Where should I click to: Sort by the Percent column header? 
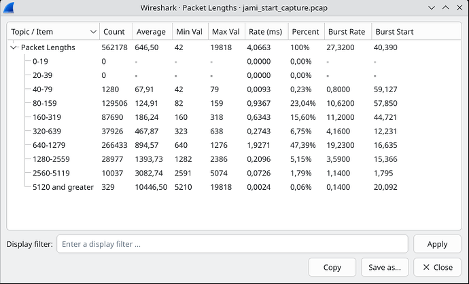point(307,32)
